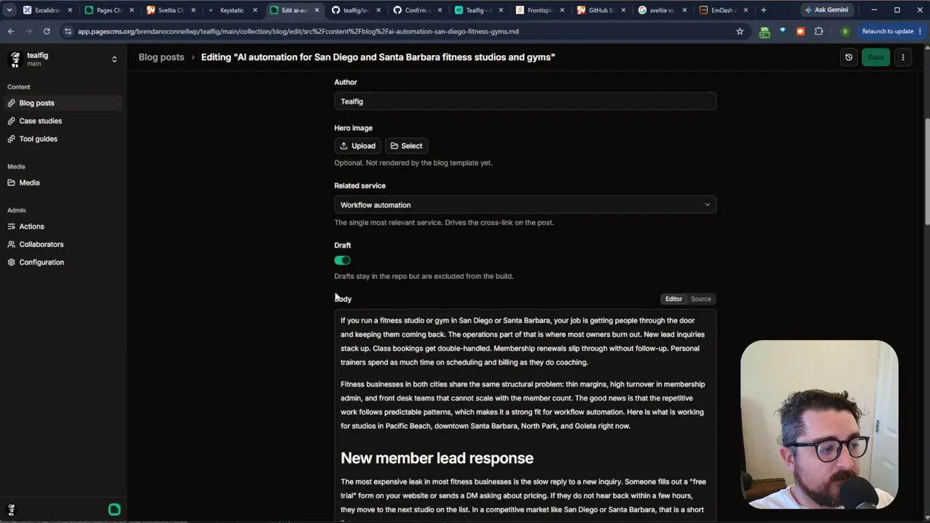Switch to the GitHub Build tab

pos(602,10)
